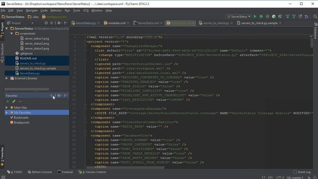Open the concurrency diagram run icon
Viewport: 318px width, 179px height.
[274, 16]
